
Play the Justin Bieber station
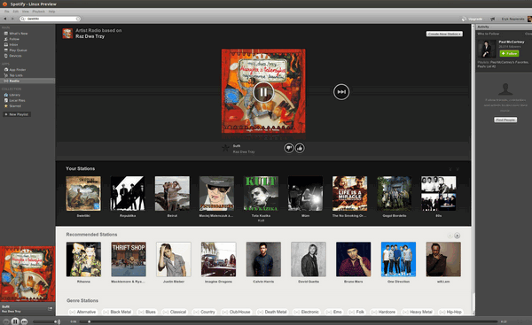click(174, 259)
